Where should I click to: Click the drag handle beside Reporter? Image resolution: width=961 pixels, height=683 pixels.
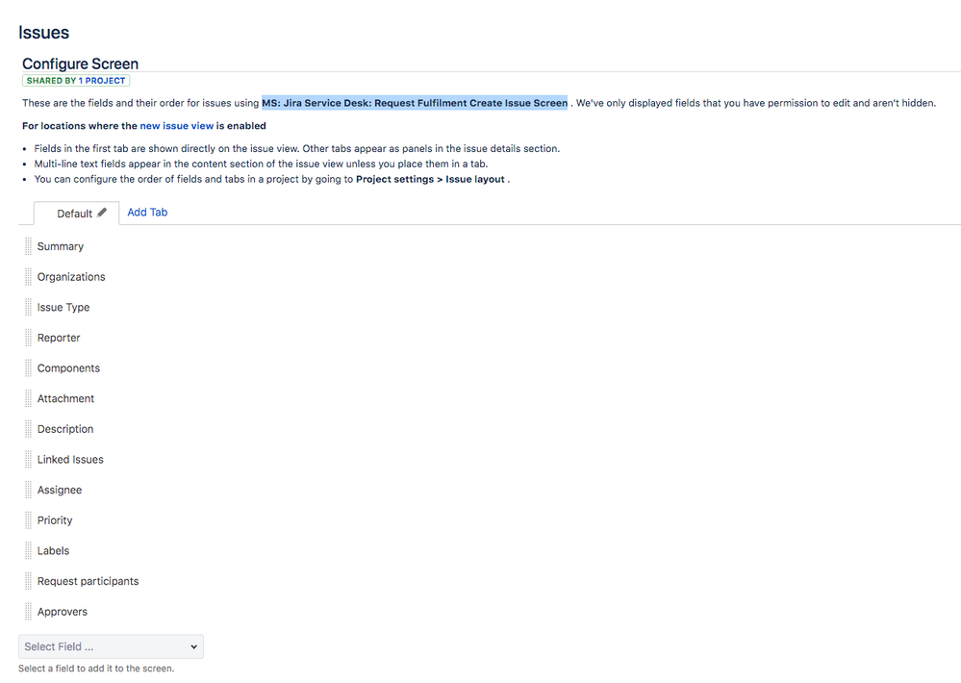(28, 338)
